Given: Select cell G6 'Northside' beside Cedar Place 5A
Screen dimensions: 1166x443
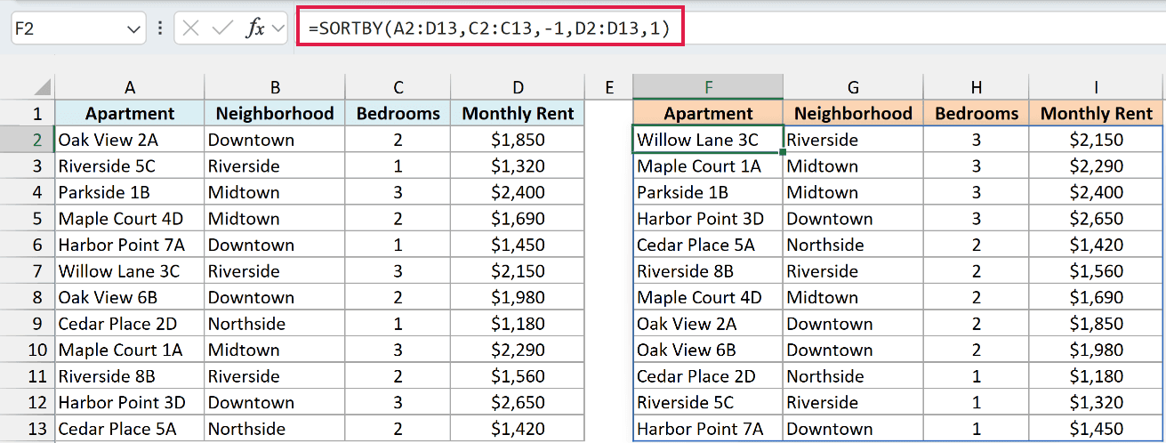Looking at the screenshot, I should tap(853, 245).
